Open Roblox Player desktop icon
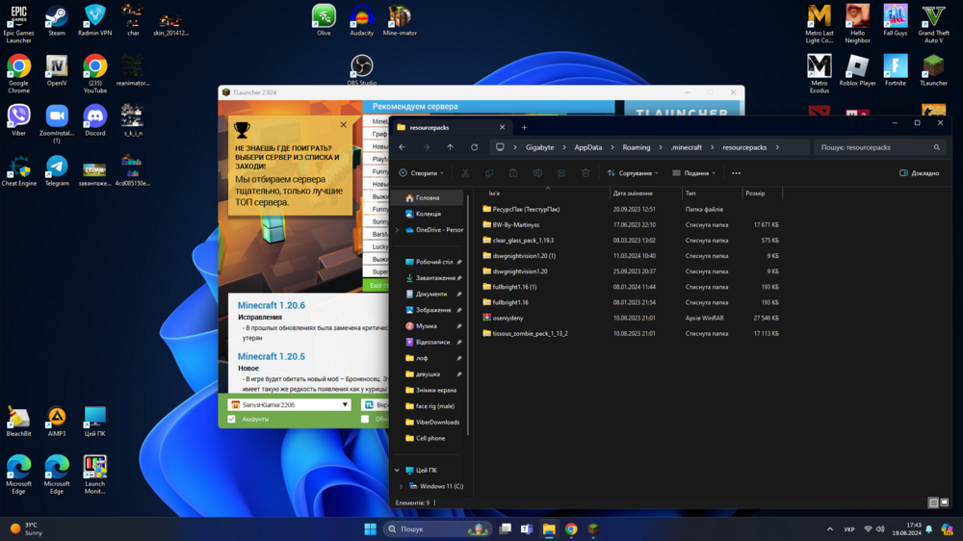 [857, 70]
